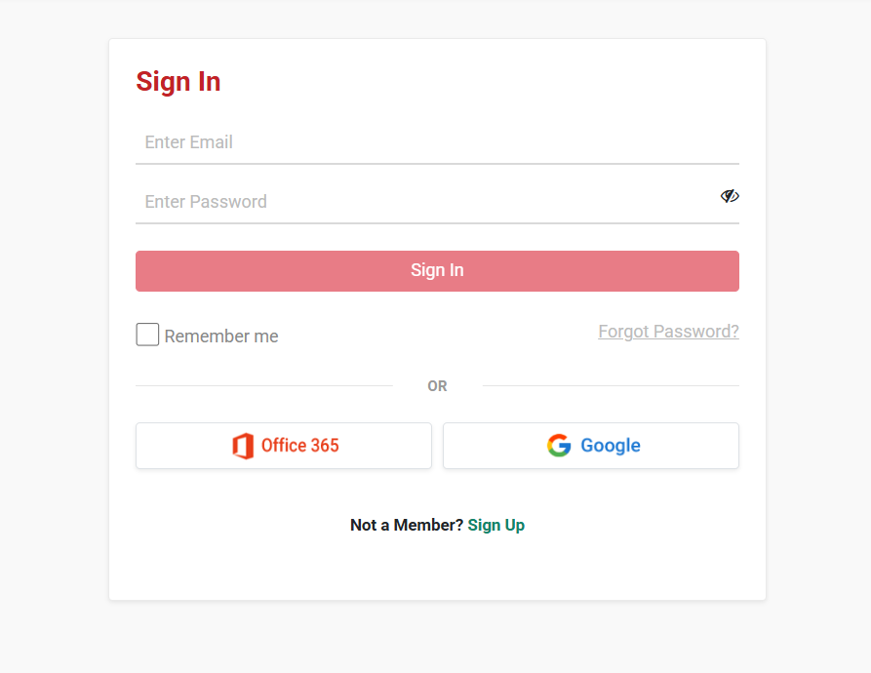Screen dimensions: 871x673
Task: Click the blue Google text label
Action: coord(611,446)
